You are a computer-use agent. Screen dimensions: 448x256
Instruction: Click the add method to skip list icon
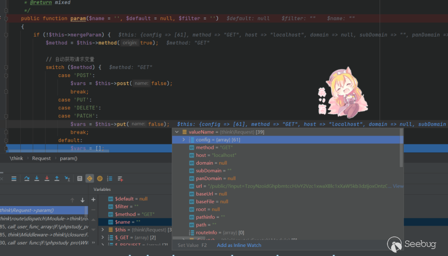click(x=120, y=178)
